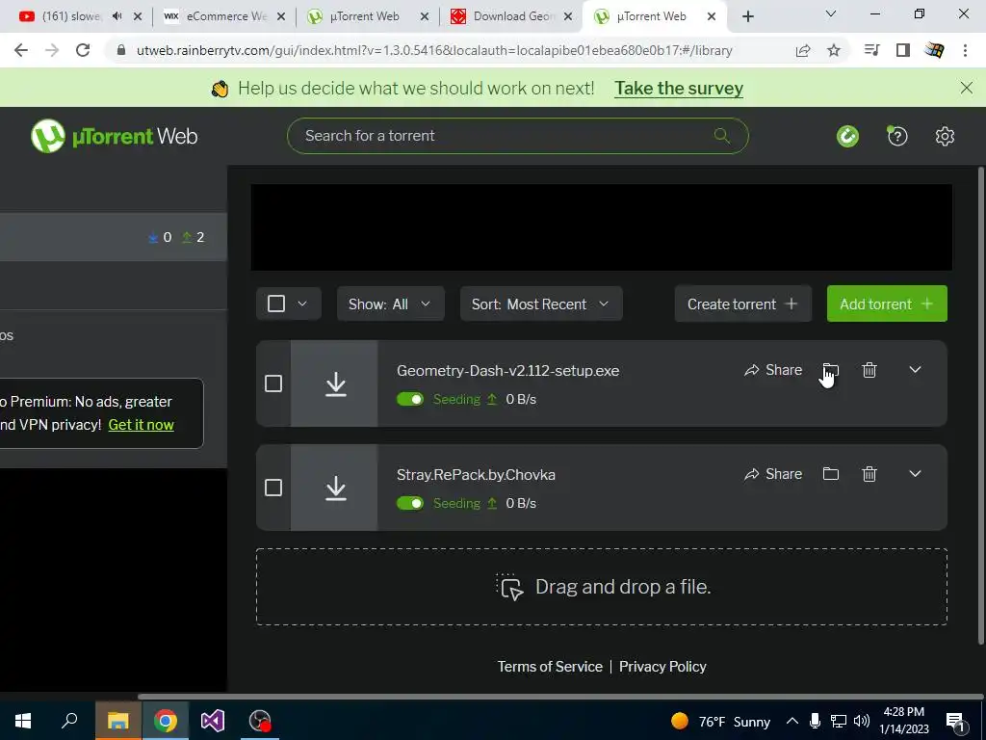Screen dimensions: 986x740
Task: Toggle seeding for Stray.RePack.by.Chovka
Action: pos(410,503)
